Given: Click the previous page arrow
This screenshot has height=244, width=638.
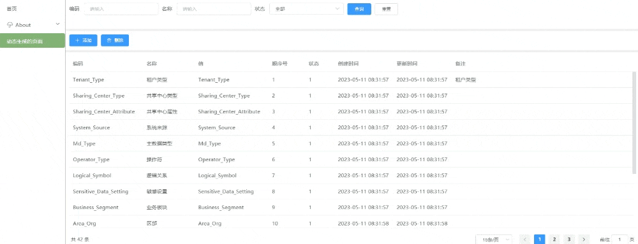Looking at the screenshot, I should click(525, 240).
